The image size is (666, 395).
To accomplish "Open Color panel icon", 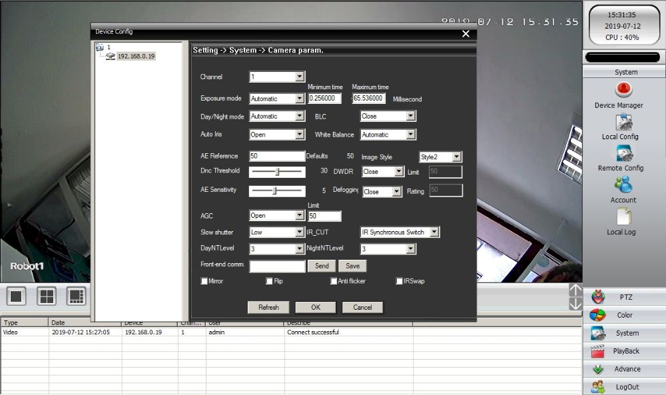I will coord(597,314).
